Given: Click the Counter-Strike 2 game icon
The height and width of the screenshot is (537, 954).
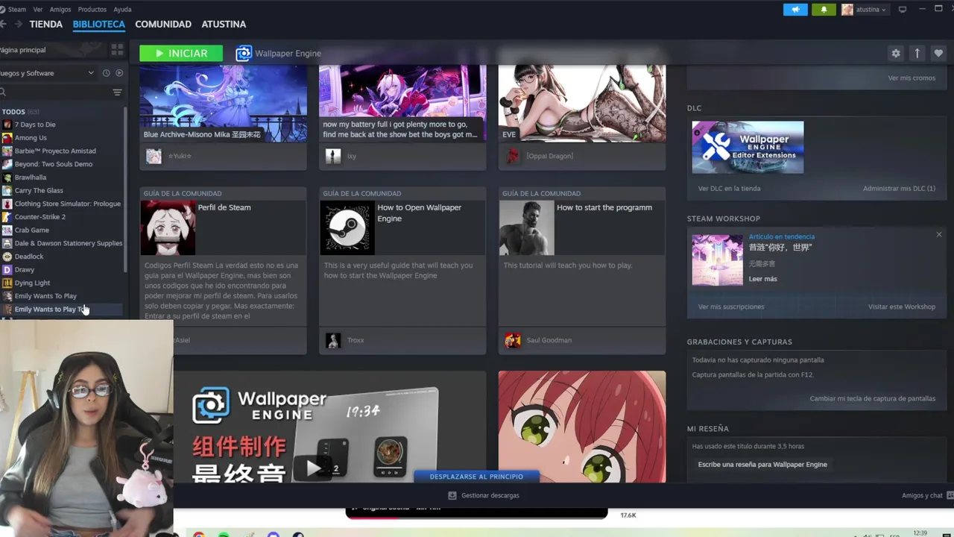Looking at the screenshot, I should click(7, 217).
